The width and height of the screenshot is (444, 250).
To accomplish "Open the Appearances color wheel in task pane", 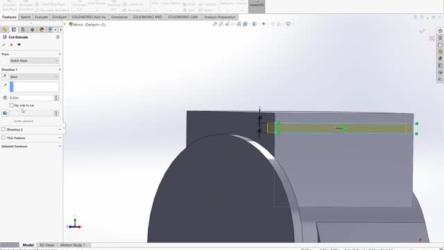I will point(441,58).
